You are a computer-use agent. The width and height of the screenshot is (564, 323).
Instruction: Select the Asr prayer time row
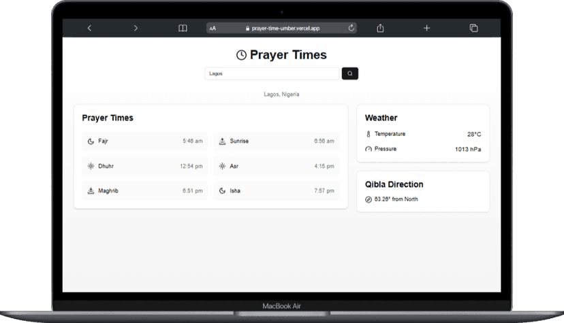[276, 166]
